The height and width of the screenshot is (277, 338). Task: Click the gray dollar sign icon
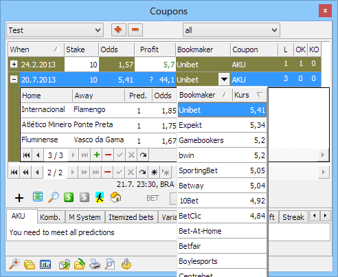click(x=84, y=197)
